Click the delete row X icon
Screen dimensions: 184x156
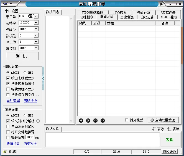click(x=88, y=120)
